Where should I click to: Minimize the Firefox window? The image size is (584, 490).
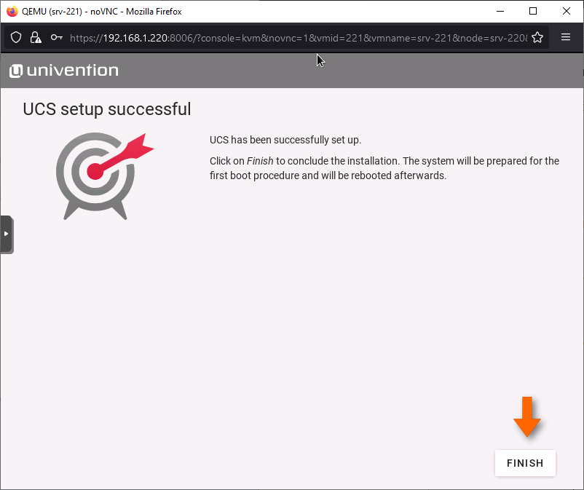point(500,11)
